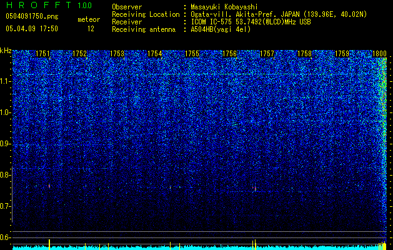Image resolution: width=393 pixels, height=250 pixels.
Task: Click the kHz axis unit label
Action: (x=6, y=51)
